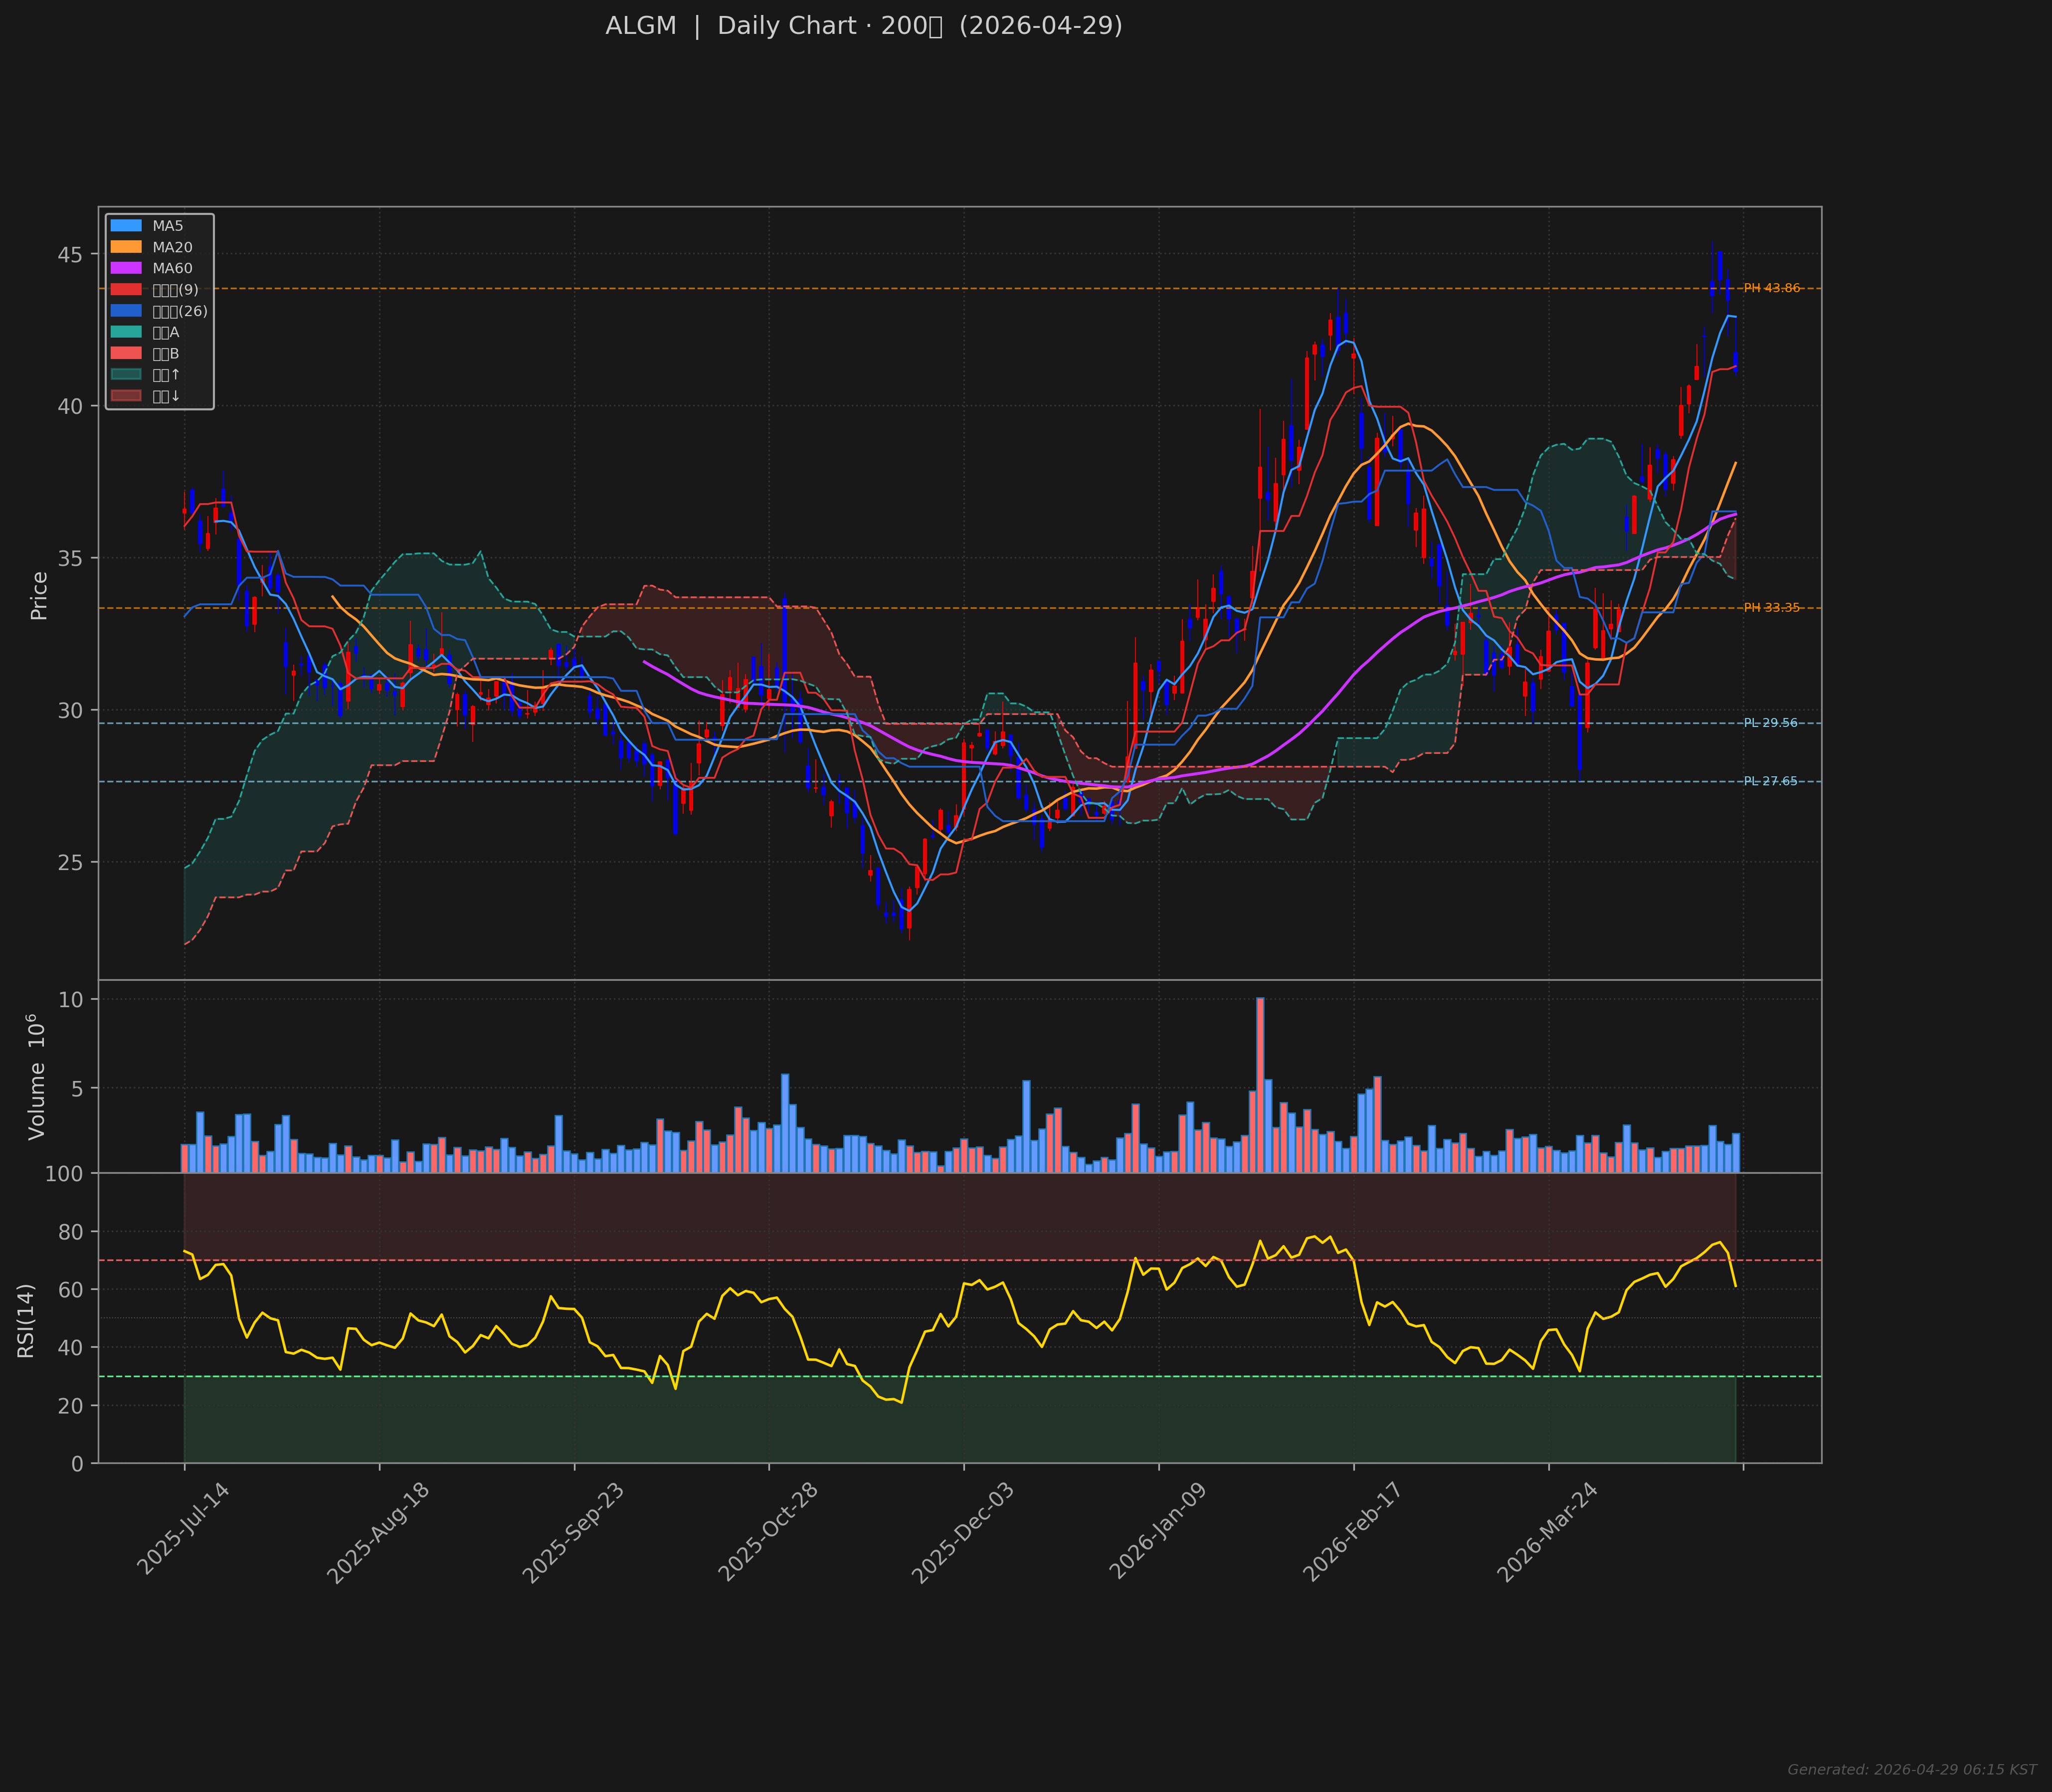This screenshot has height=1792, width=2052.
Task: Click the up-arrow cloud legend swatch
Action: [126, 375]
